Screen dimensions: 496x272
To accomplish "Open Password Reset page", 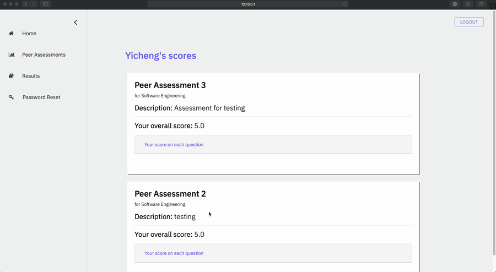I will (x=41, y=97).
